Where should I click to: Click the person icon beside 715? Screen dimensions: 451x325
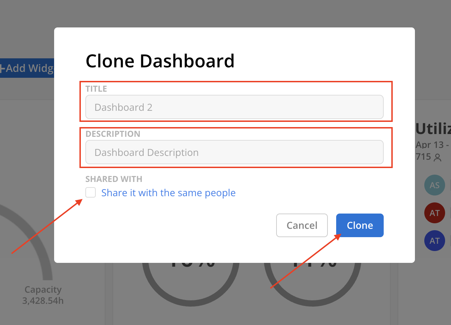(x=438, y=158)
